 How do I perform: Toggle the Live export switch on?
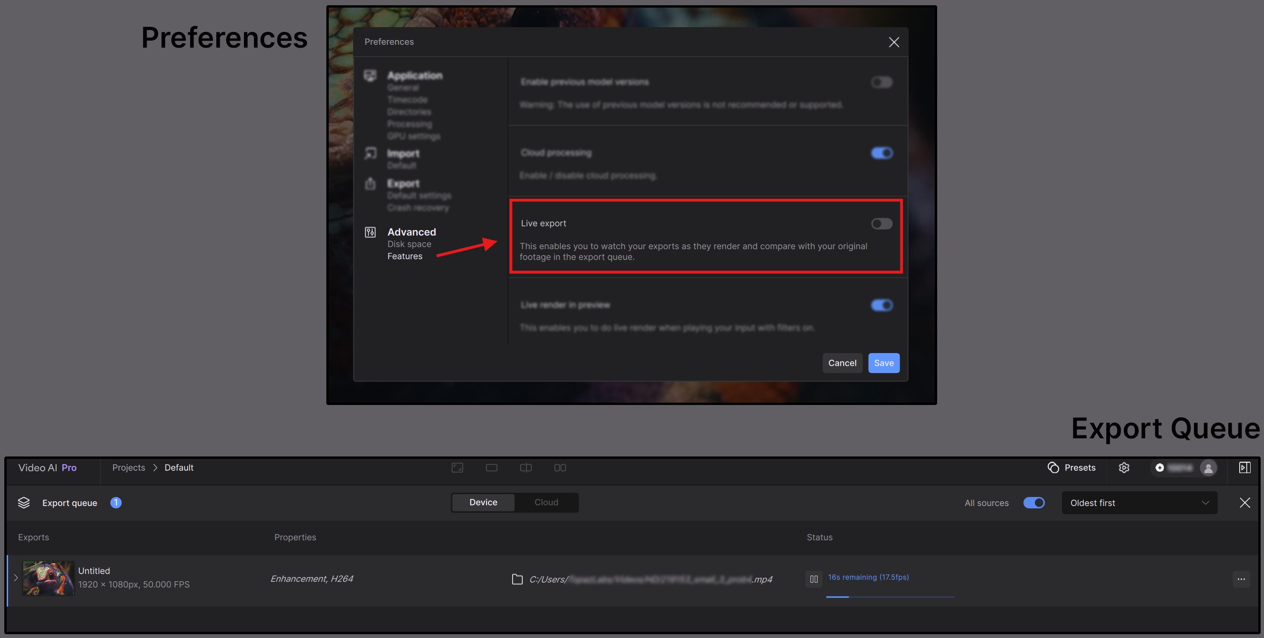881,224
